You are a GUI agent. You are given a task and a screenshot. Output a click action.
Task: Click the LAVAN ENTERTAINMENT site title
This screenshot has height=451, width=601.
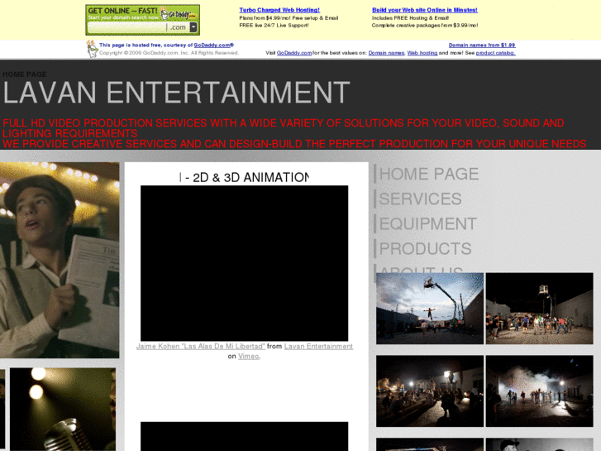pos(176,93)
